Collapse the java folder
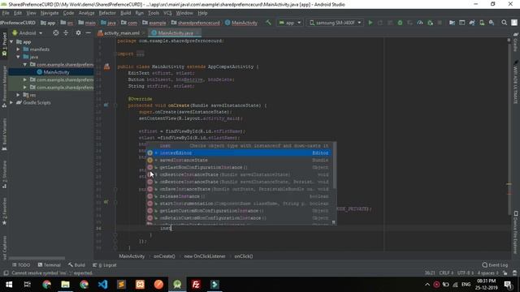The width and height of the screenshot is (520, 292). pos(18,57)
